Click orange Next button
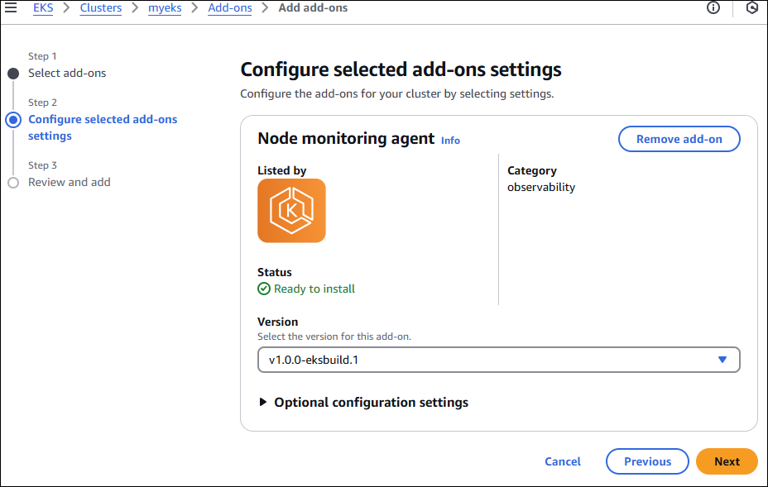768x487 pixels. point(727,461)
